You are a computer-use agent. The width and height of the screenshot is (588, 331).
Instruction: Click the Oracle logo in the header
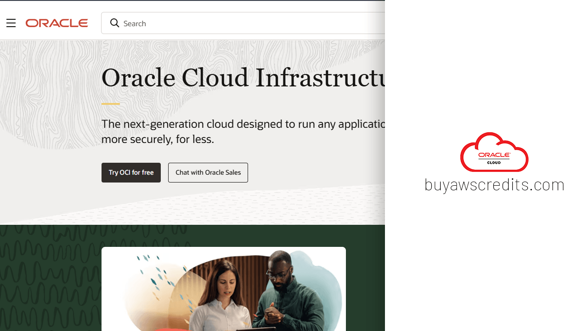coord(57,23)
